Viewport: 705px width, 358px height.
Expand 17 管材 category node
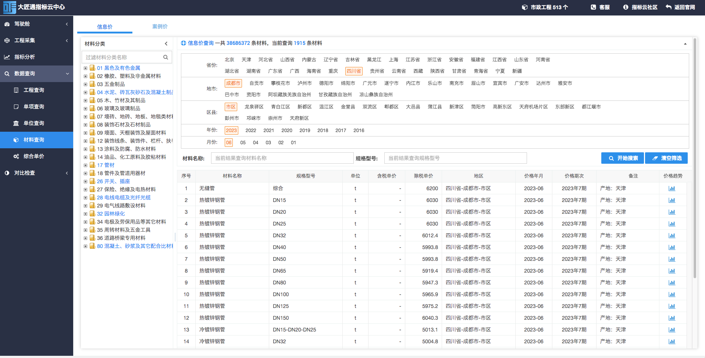pos(85,165)
